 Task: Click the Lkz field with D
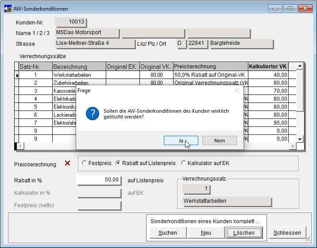coord(182,43)
